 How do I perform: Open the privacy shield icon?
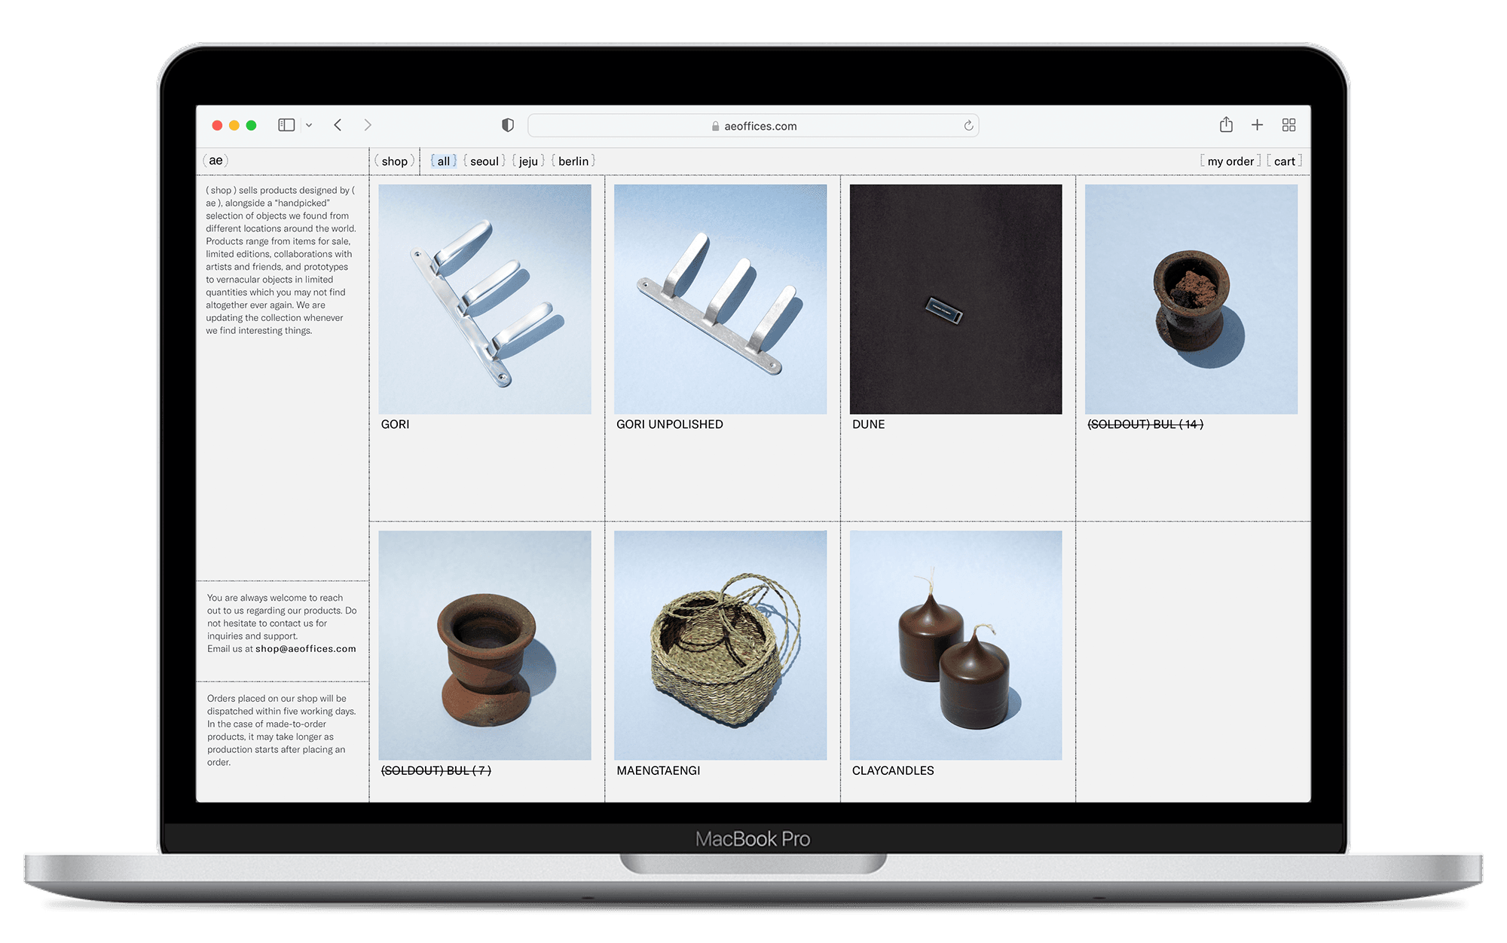[508, 125]
